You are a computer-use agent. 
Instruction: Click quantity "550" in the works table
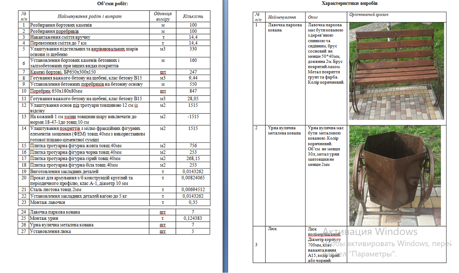coord(193,84)
